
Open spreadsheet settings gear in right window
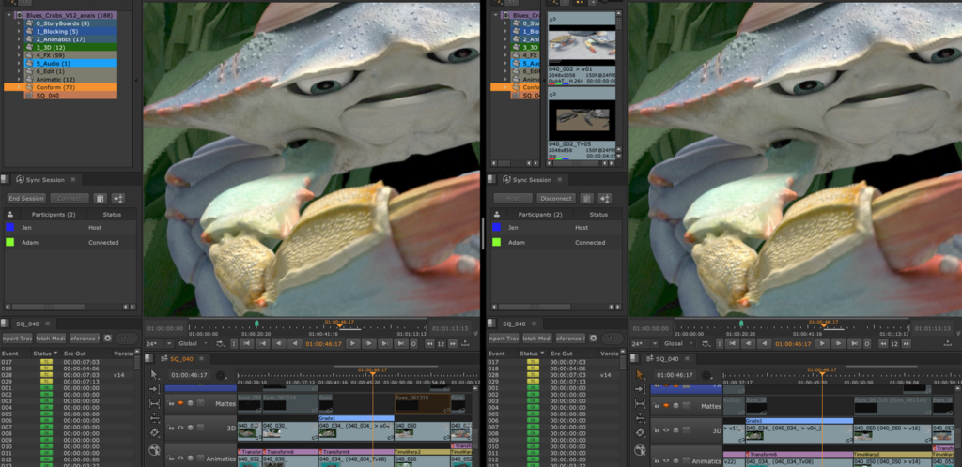tap(594, 338)
